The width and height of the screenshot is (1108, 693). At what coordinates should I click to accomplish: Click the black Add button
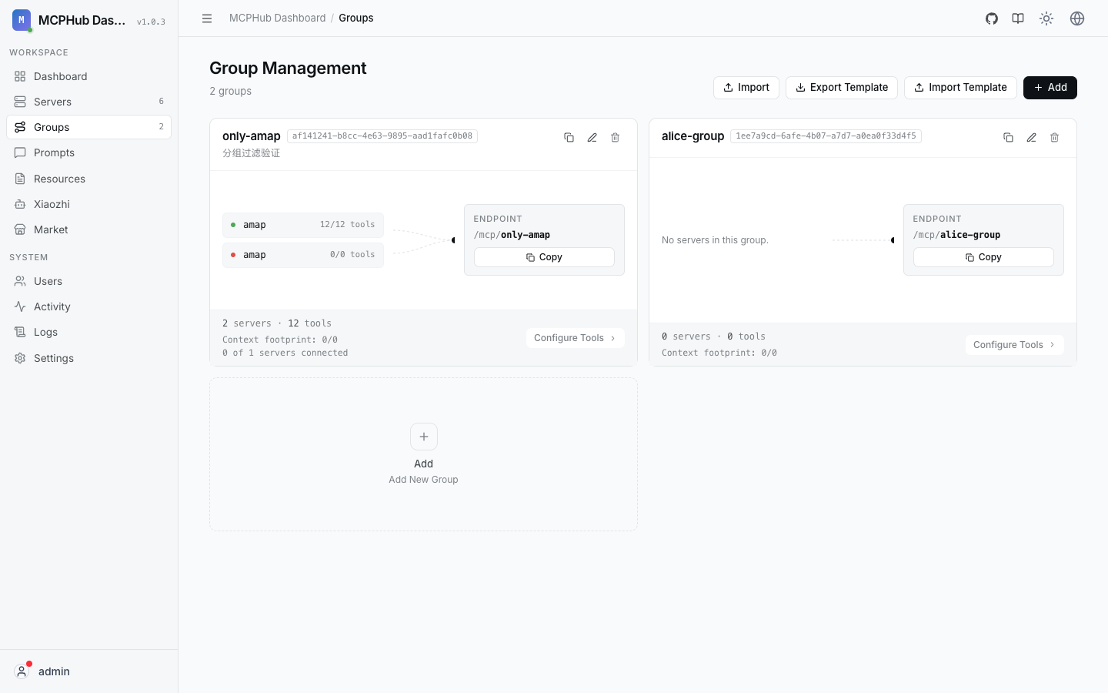[x=1050, y=88]
